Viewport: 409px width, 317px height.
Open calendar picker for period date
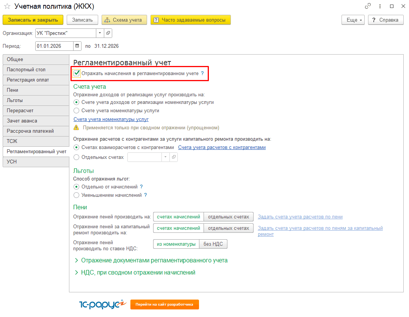(x=77, y=46)
